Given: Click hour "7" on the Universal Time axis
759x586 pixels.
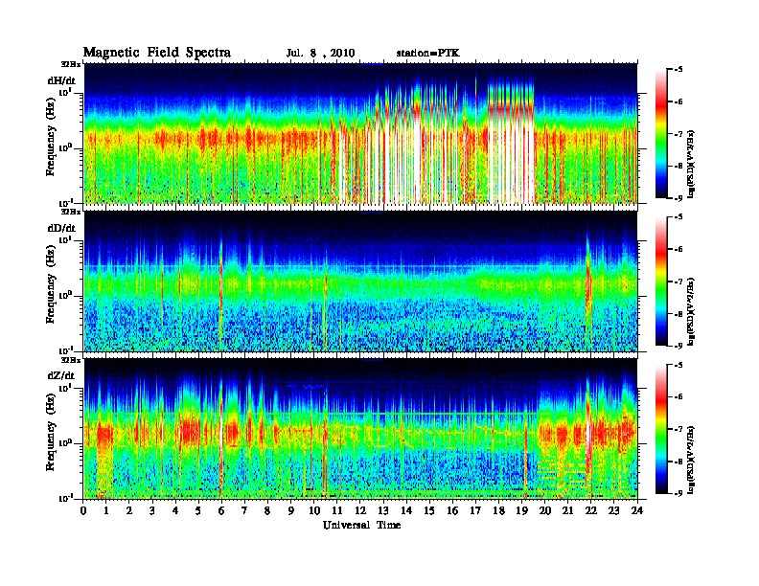Looking at the screenshot, I should click(x=244, y=510).
